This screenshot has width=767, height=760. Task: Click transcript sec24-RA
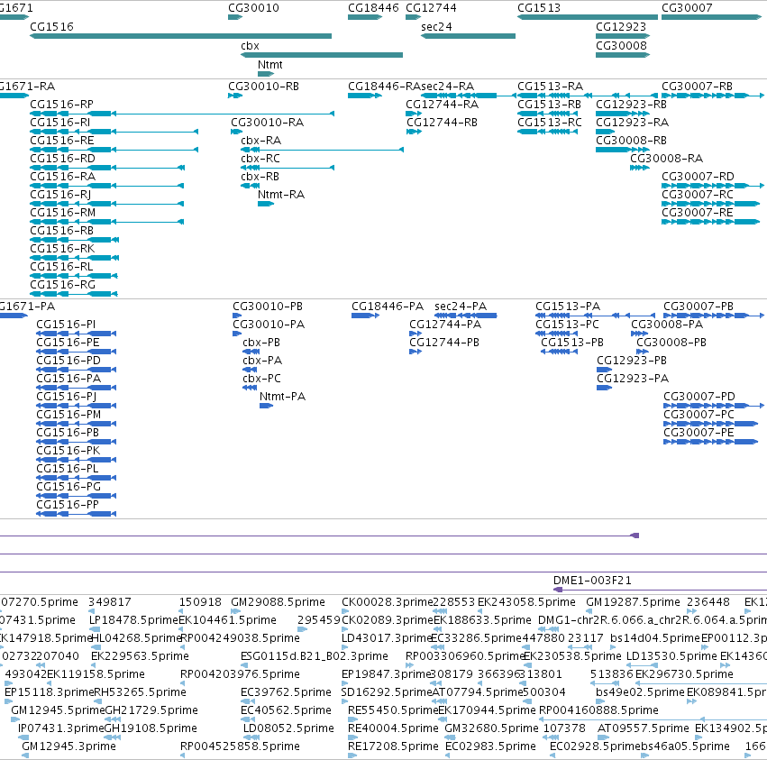pyautogui.click(x=448, y=87)
